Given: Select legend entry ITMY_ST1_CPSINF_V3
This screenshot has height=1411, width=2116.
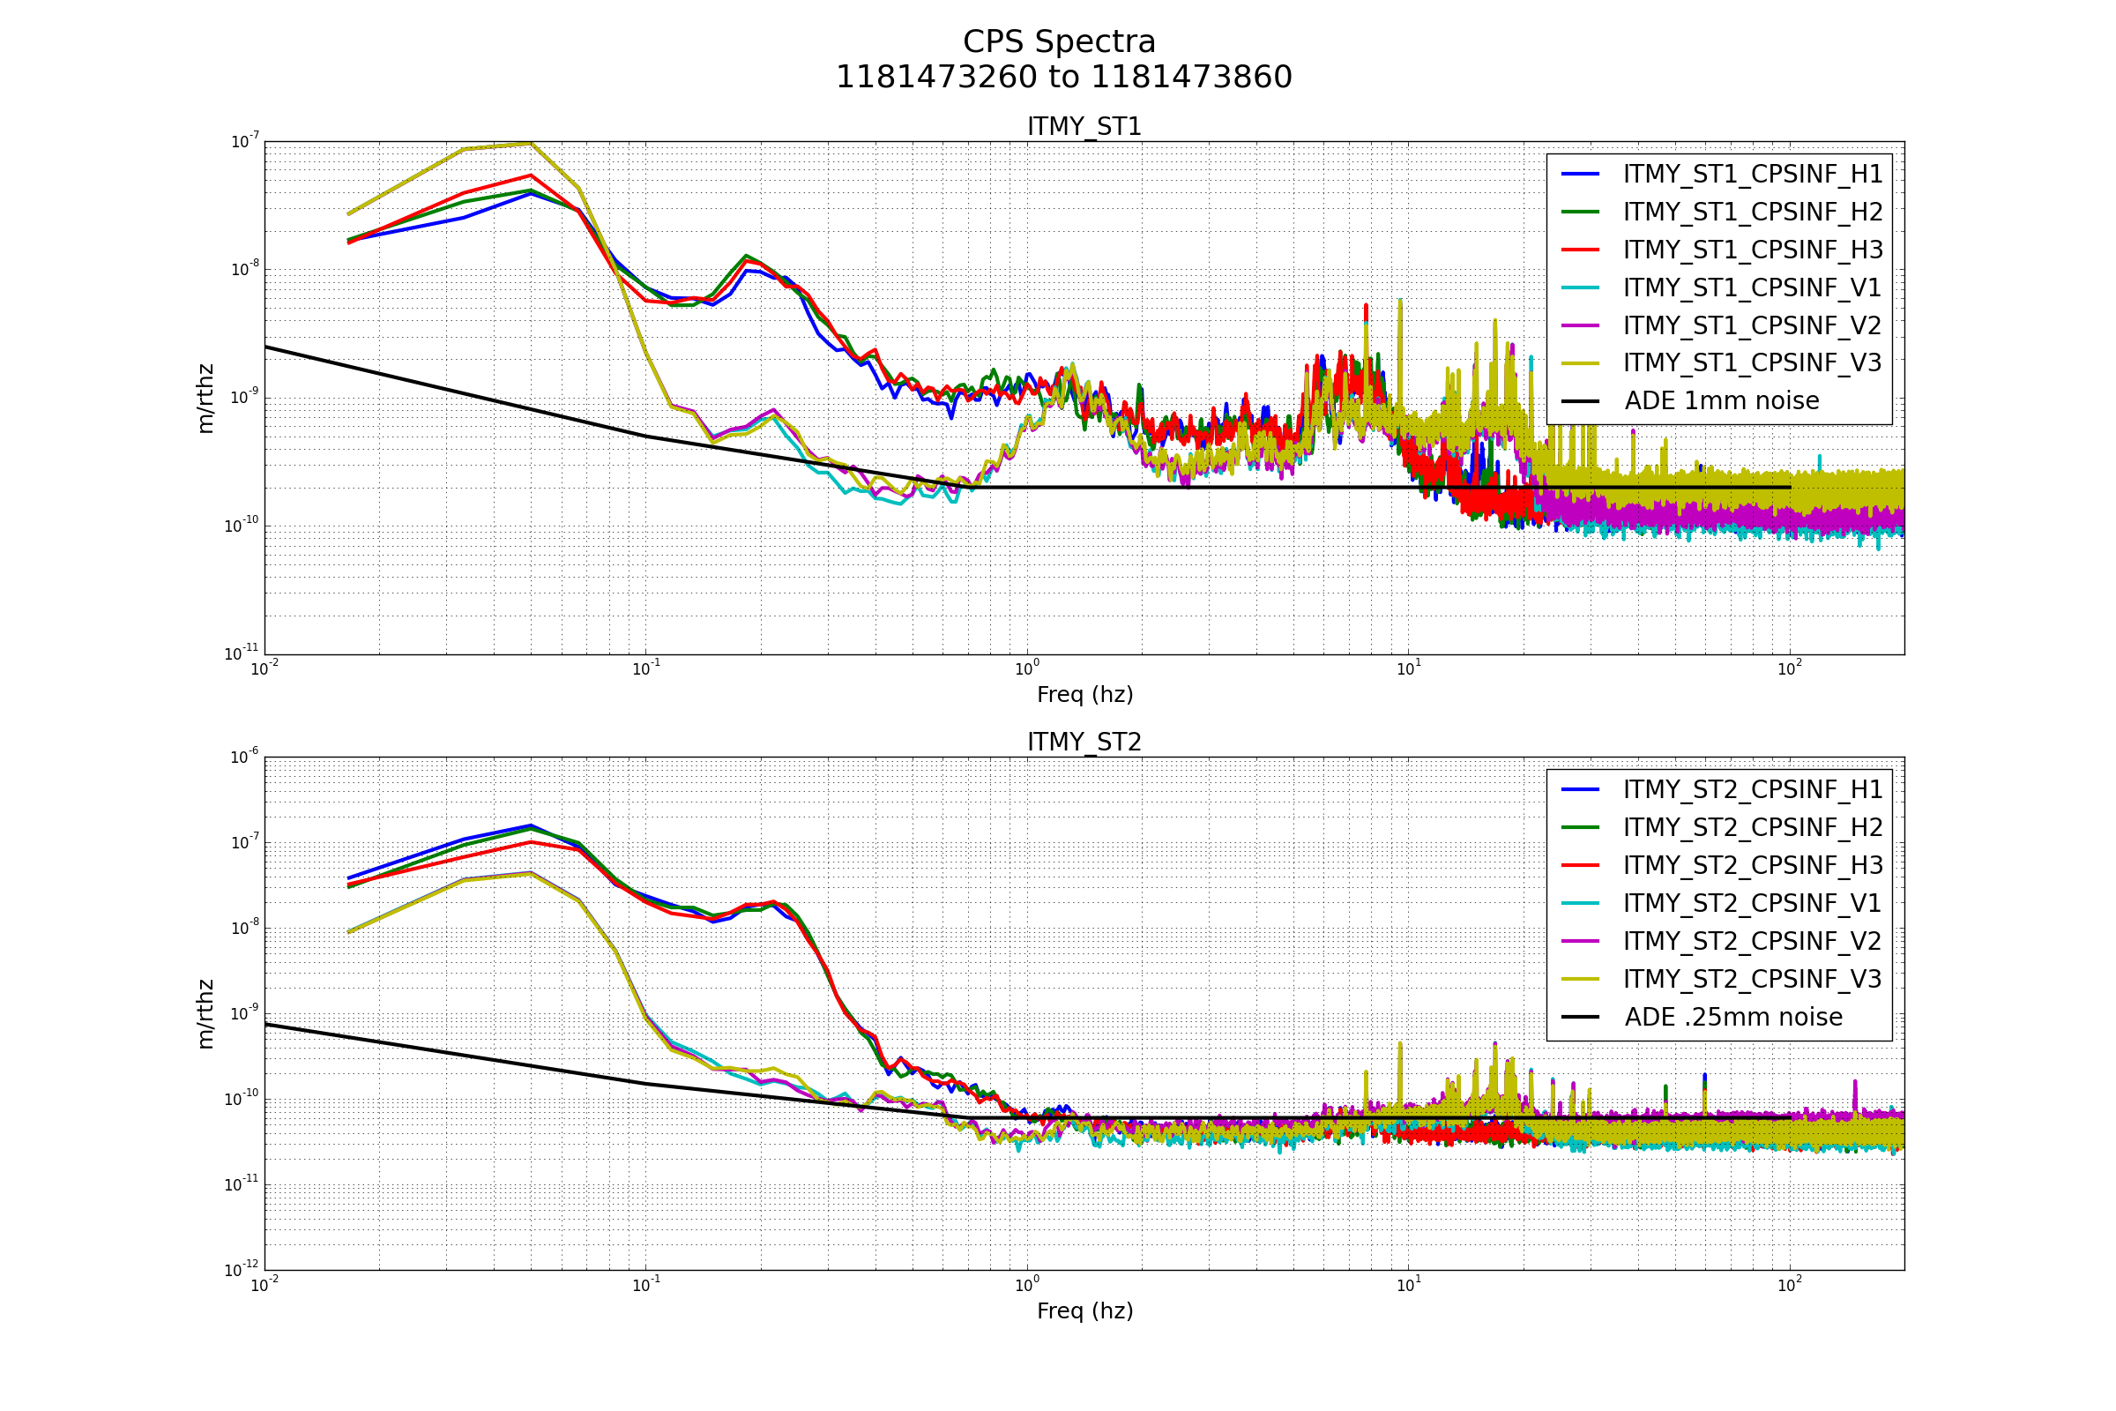Looking at the screenshot, I should [x=1721, y=362].
